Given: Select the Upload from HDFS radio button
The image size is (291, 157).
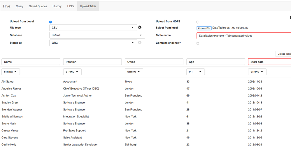Looking at the screenshot, I should [198, 22].
